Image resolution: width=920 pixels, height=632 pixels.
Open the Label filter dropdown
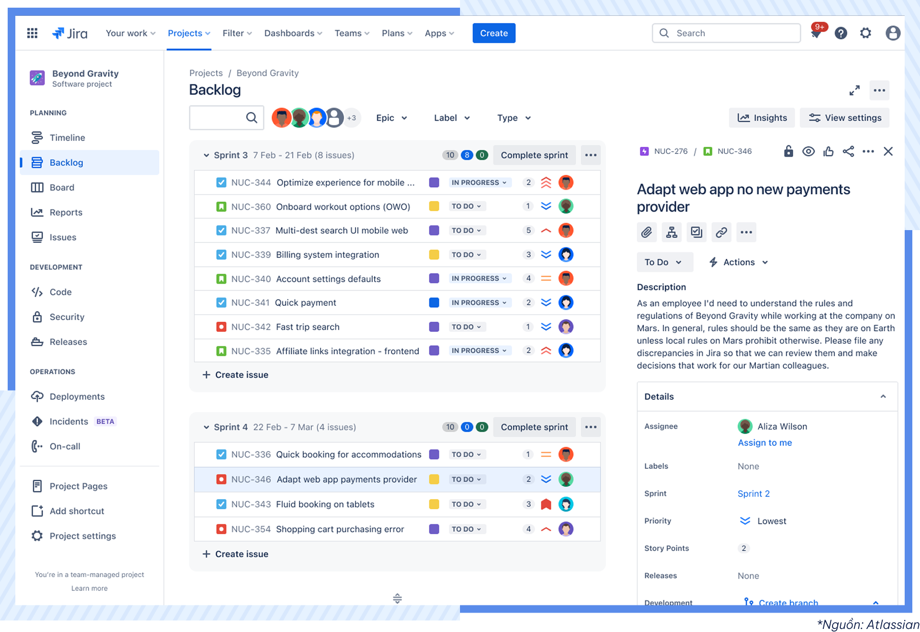pos(452,118)
